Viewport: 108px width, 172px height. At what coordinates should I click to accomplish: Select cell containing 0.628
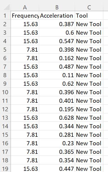tap(57, 118)
